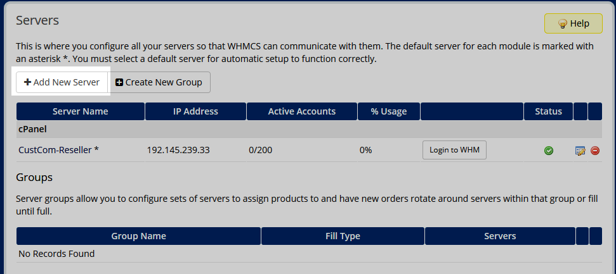This screenshot has width=616, height=274.
Task: Click the lightbulb icon on Help button
Action: click(x=561, y=23)
